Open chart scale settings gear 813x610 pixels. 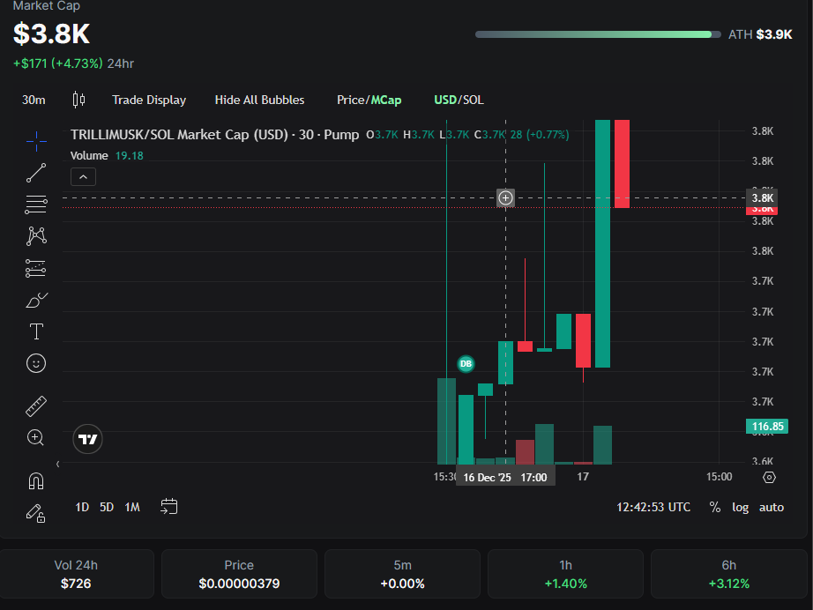[x=770, y=477]
